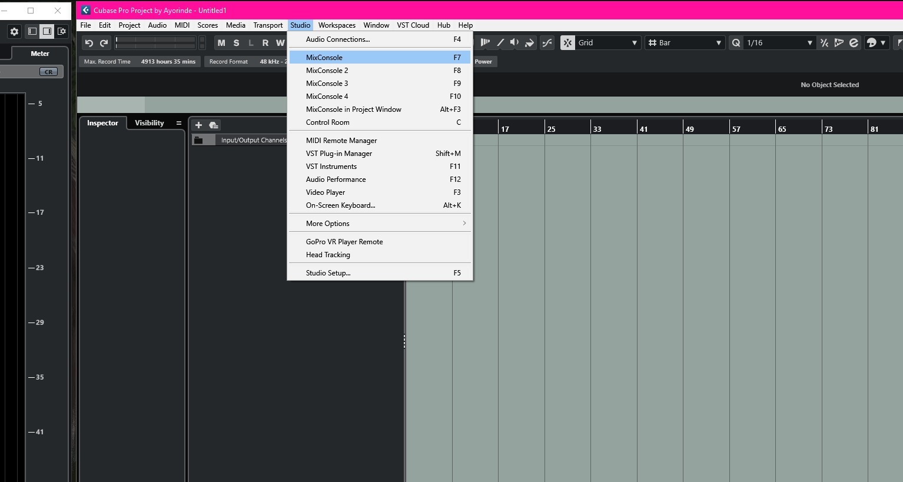Open the Bar grid type dropdown
The image size is (903, 482).
point(685,42)
